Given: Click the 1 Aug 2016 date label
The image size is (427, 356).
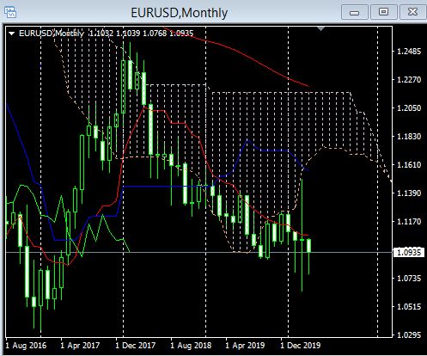Looking at the screenshot, I should tap(26, 346).
